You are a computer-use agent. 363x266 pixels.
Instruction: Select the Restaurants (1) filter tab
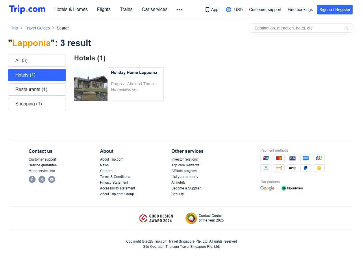tap(37, 90)
